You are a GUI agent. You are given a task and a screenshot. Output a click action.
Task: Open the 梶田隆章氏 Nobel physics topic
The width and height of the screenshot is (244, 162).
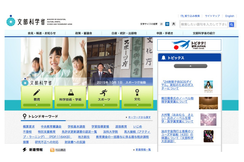coord(177,100)
